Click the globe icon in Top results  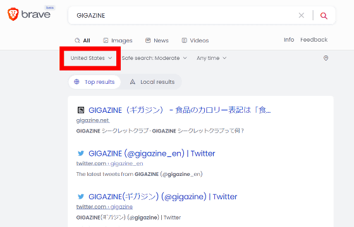click(x=76, y=82)
